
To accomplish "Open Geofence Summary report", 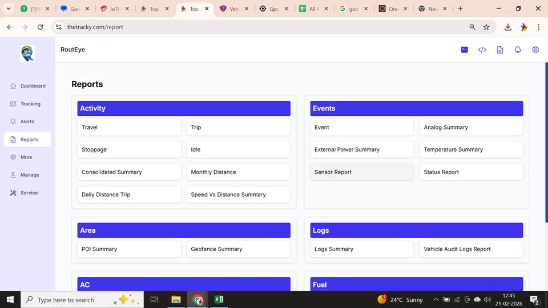I will coord(239,249).
